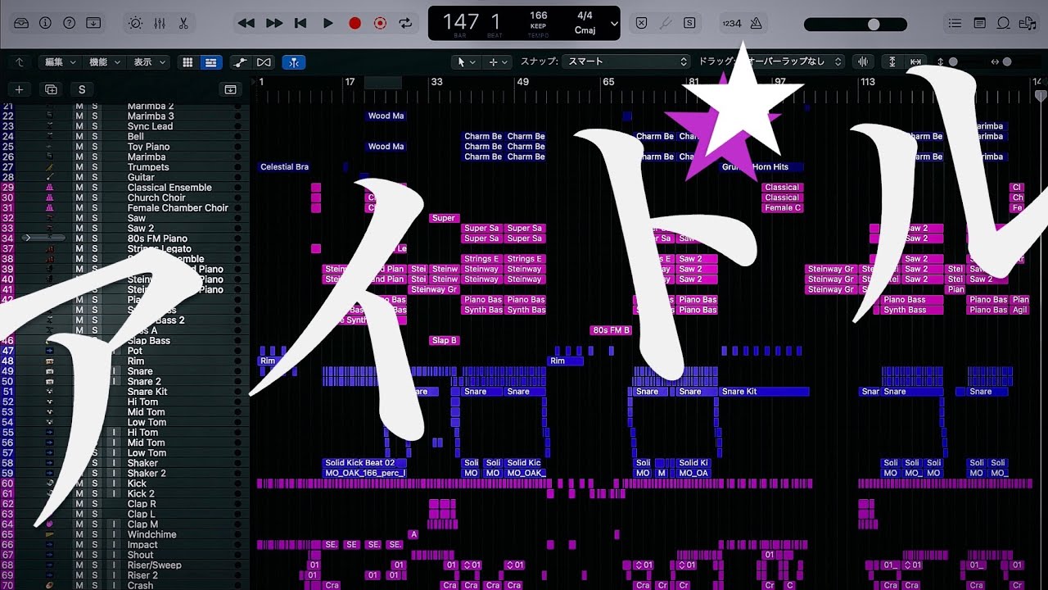Toggle horizontal auto zoom button
1048x590 pixels.
tap(915, 62)
